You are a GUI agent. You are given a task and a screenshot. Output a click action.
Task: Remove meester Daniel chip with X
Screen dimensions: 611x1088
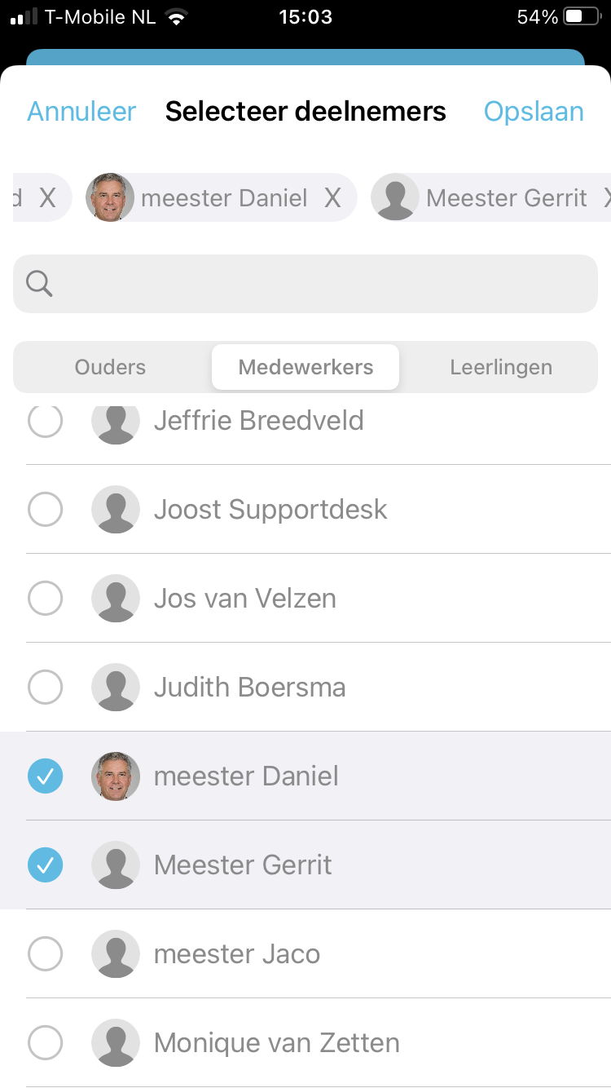click(x=332, y=198)
